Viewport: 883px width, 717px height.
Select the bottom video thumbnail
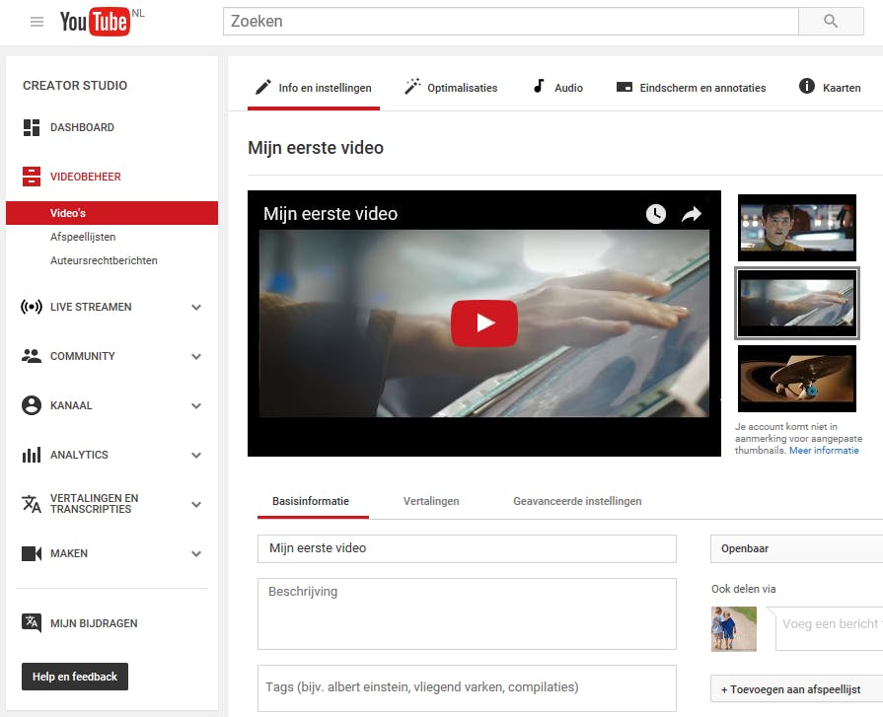pos(796,378)
